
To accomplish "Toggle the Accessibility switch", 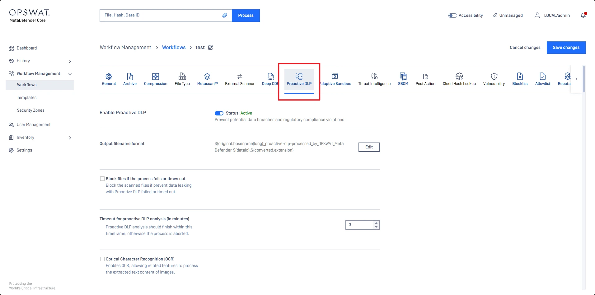I will (x=452, y=16).
